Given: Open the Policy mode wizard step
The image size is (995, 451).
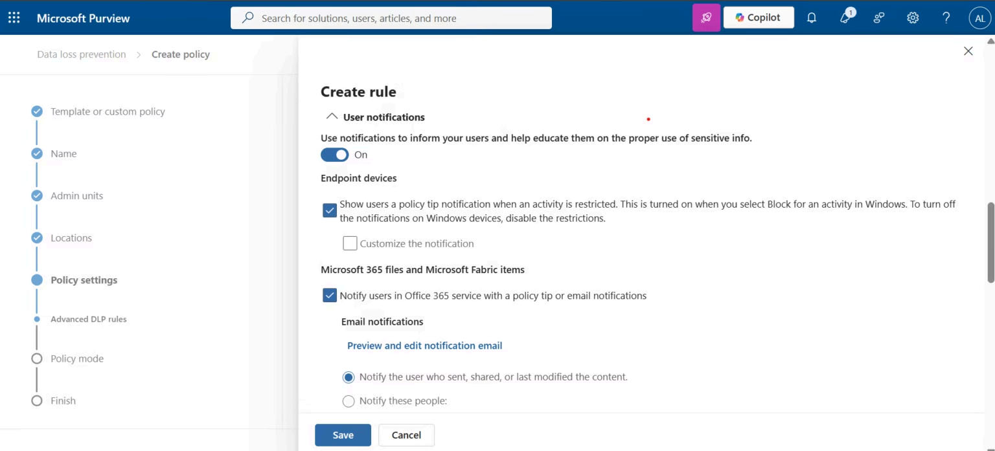Looking at the screenshot, I should pyautogui.click(x=77, y=358).
